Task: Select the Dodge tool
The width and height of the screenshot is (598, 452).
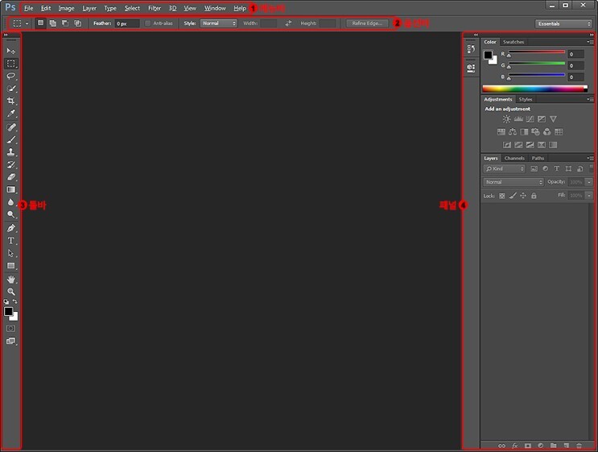Action: coord(10,214)
